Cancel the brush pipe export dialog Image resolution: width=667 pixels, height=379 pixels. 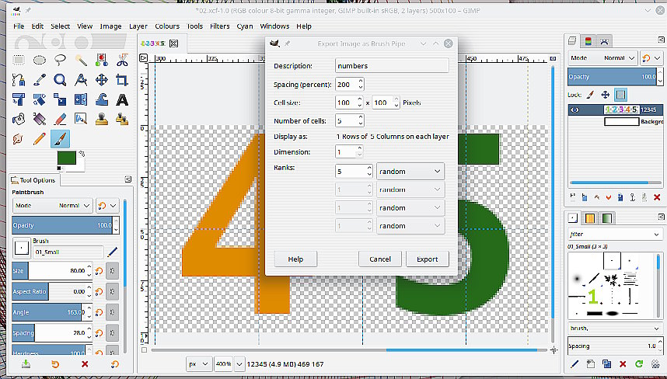[380, 259]
